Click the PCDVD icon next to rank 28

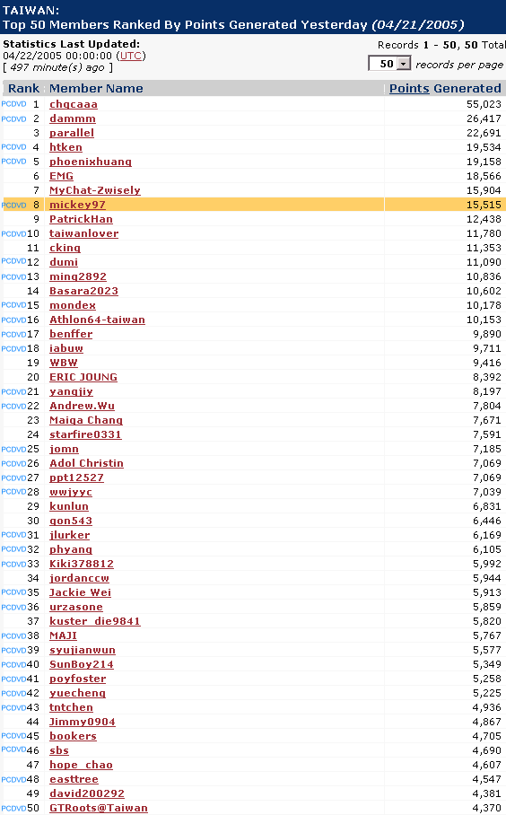click(14, 492)
